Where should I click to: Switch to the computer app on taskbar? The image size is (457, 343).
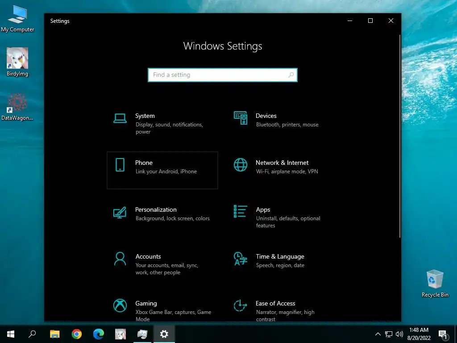tap(142, 334)
